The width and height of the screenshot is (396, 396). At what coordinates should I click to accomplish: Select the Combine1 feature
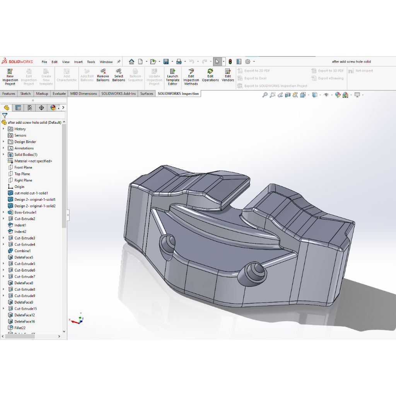tap(22, 251)
